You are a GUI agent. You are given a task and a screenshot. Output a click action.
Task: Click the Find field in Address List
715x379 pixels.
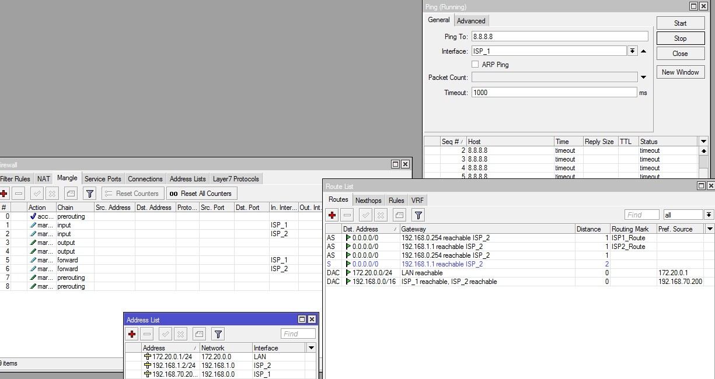(298, 334)
